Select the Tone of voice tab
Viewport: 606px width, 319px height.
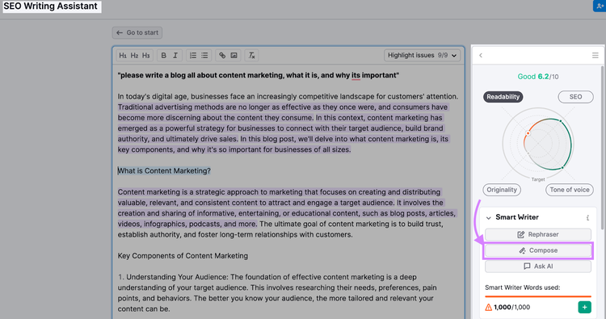[570, 190]
